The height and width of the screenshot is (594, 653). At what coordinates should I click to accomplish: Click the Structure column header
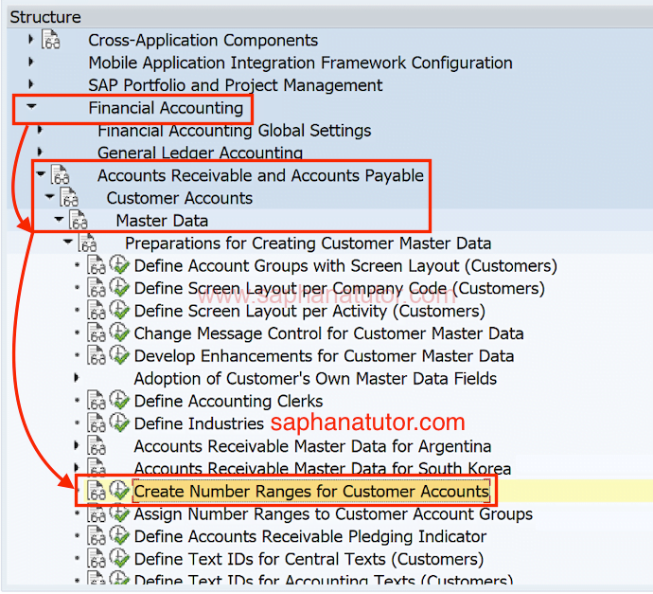coord(329,17)
